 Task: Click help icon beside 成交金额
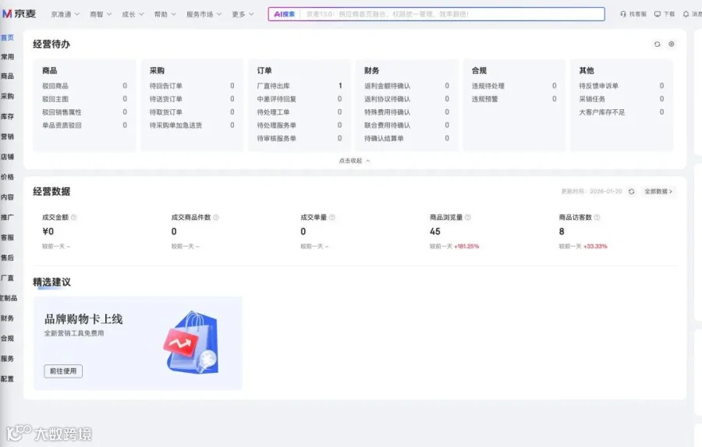click(74, 217)
